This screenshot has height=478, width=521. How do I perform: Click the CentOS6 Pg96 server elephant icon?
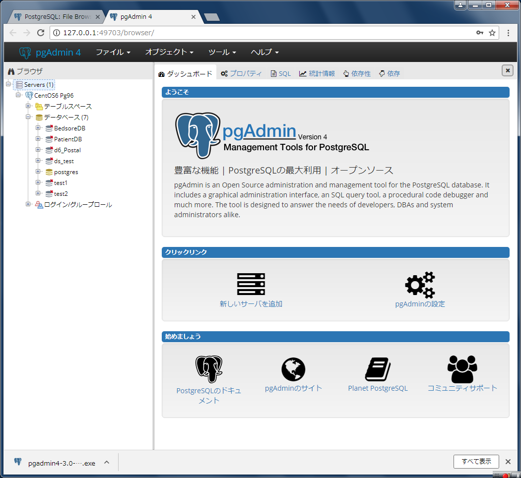click(29, 96)
